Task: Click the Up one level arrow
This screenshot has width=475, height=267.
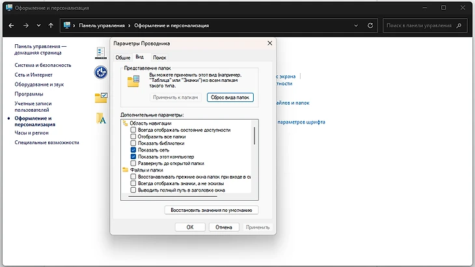Action: point(51,26)
